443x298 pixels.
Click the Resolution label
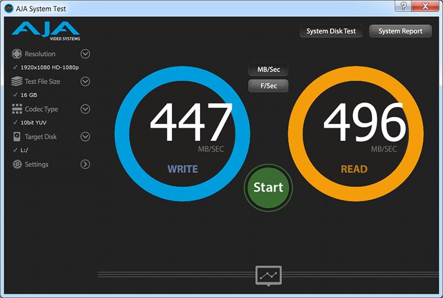pos(40,54)
